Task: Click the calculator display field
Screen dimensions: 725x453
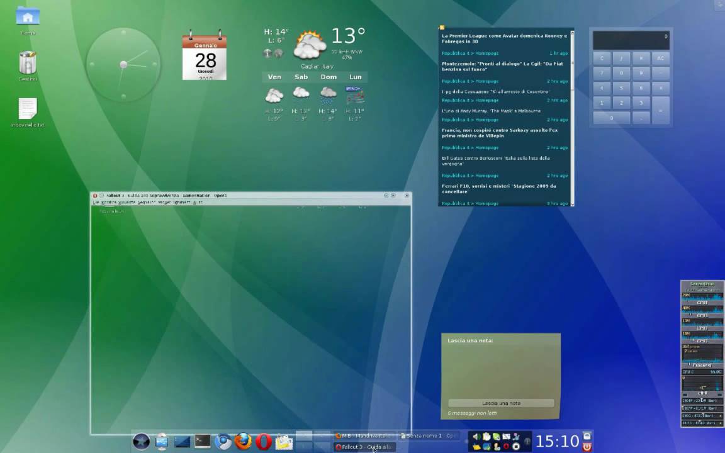Action: pos(631,40)
